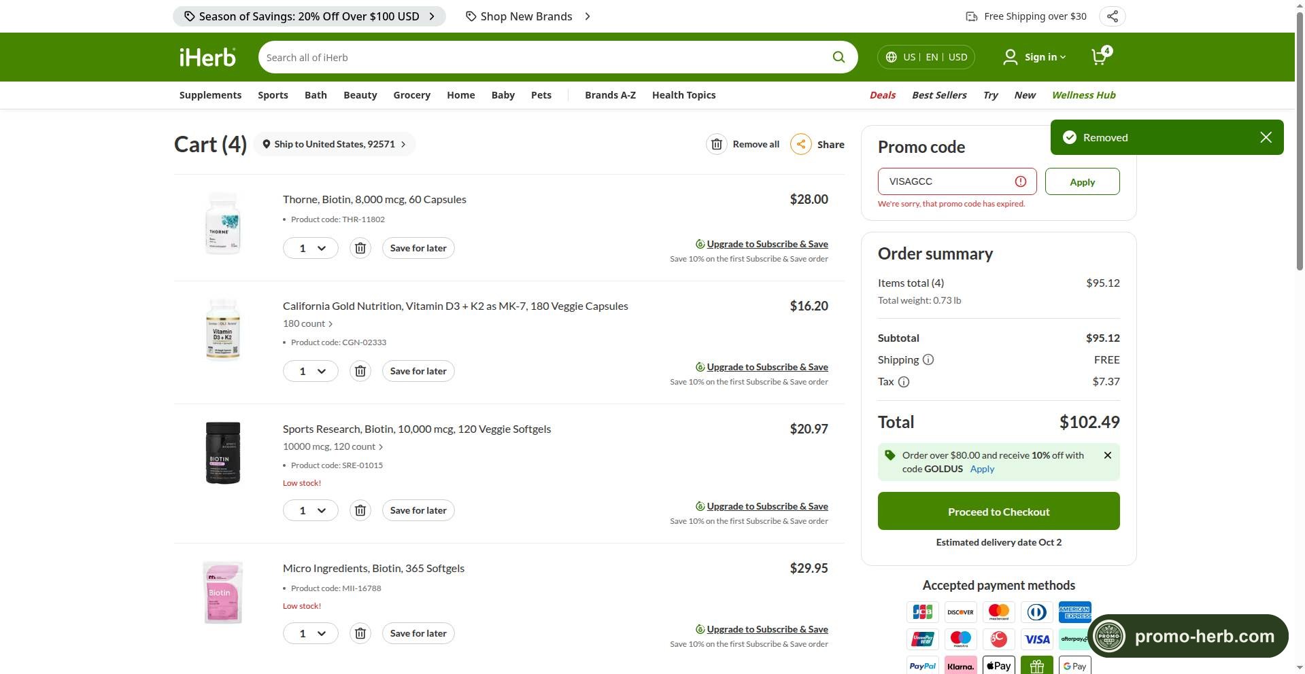Screen dimensions: 1305x674
Task: Delete Thorne Biotin with trash icon
Action: click(x=360, y=248)
